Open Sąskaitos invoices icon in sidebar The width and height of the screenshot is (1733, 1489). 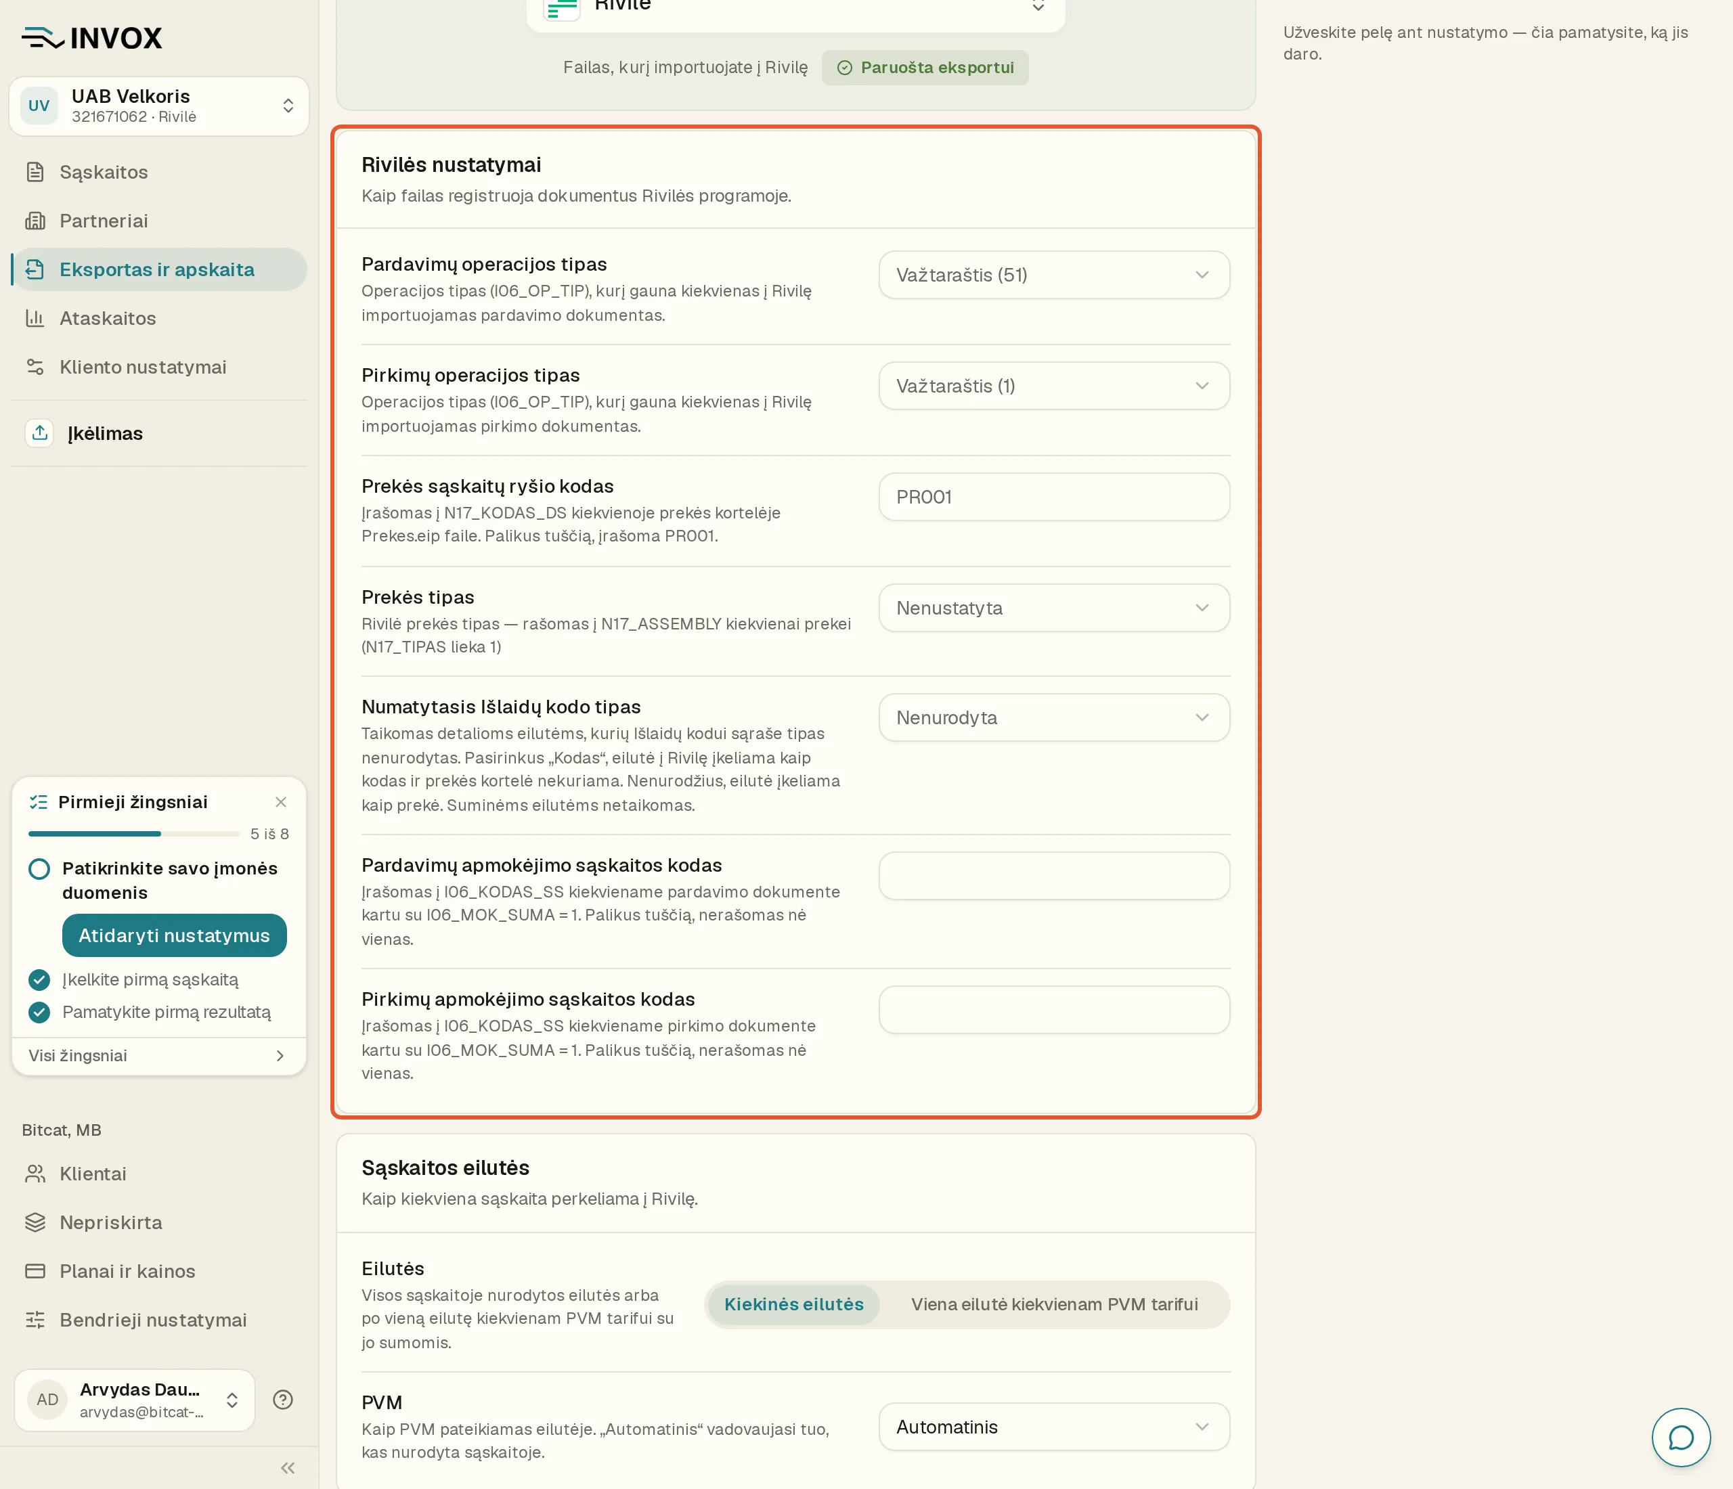[x=35, y=172]
